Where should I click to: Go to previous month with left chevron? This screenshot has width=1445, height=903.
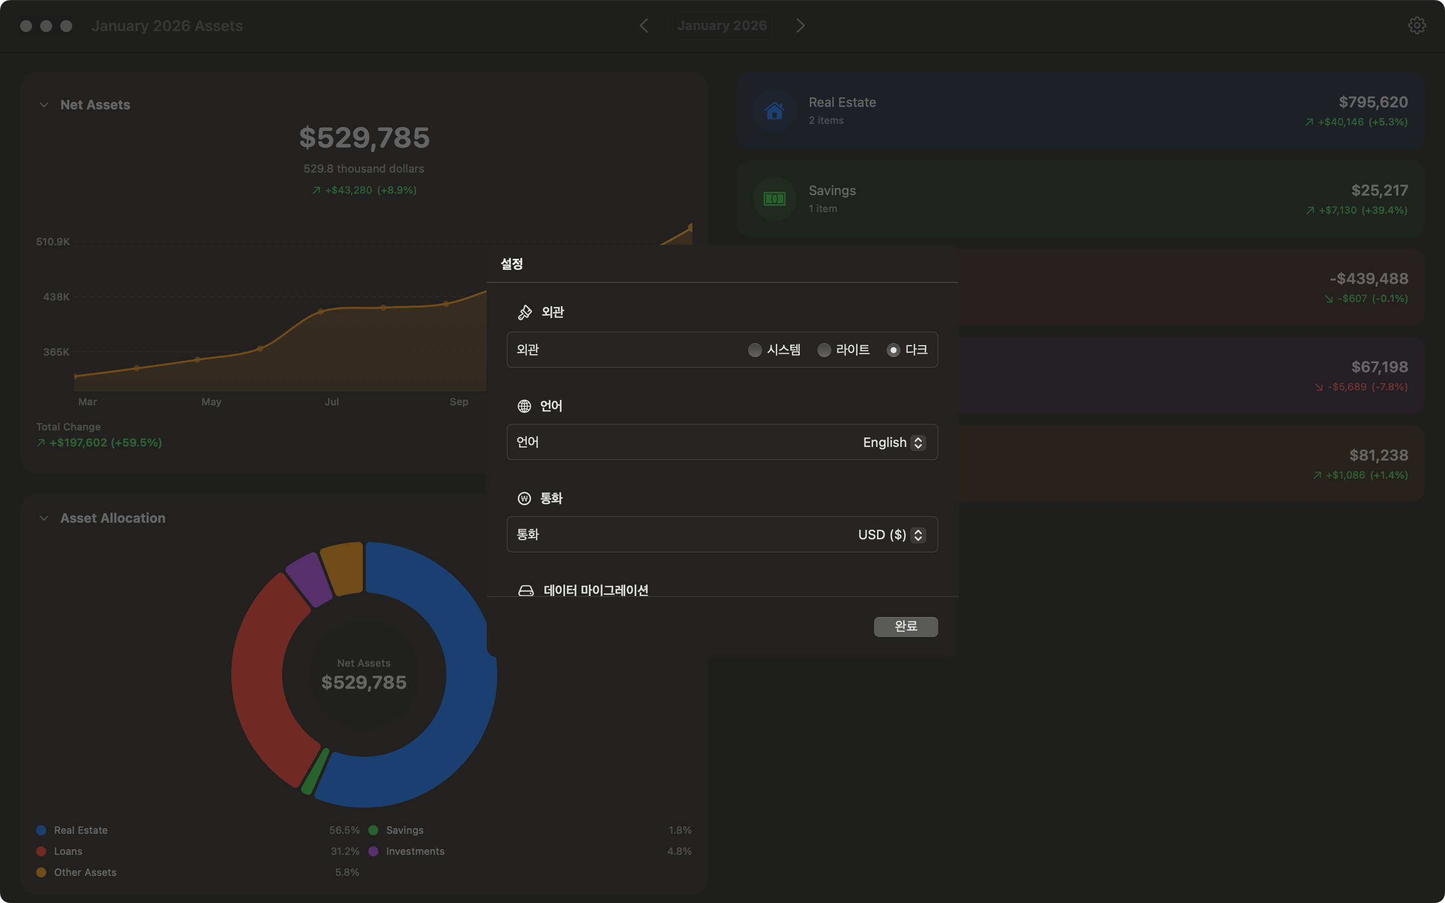pyautogui.click(x=644, y=26)
